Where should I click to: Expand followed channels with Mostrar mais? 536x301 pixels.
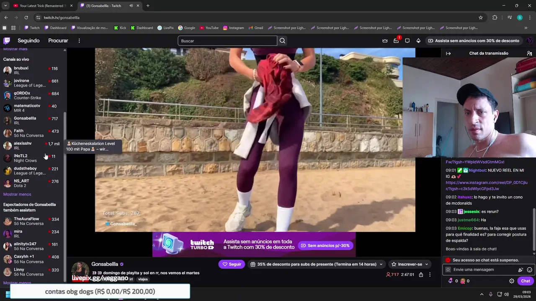click(x=15, y=49)
